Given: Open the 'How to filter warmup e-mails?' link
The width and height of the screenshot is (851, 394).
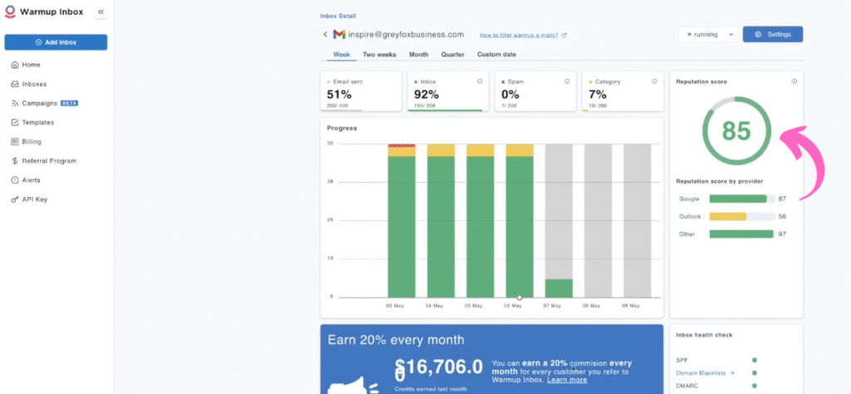Looking at the screenshot, I should (523, 35).
